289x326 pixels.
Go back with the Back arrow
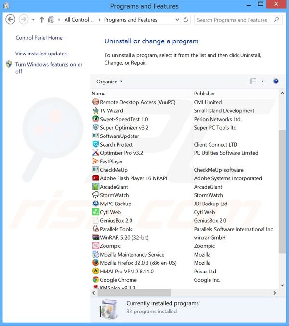click(x=10, y=20)
